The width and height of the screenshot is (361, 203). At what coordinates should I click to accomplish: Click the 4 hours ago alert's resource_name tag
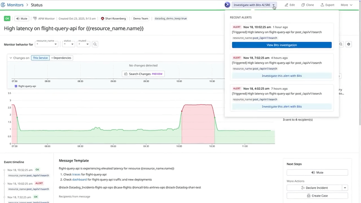coord(255,69)
